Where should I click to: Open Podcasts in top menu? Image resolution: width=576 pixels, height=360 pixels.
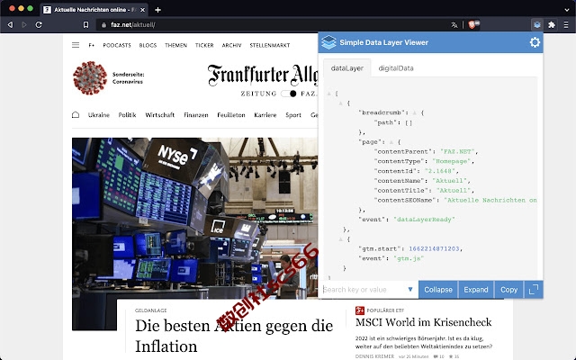pos(117,45)
